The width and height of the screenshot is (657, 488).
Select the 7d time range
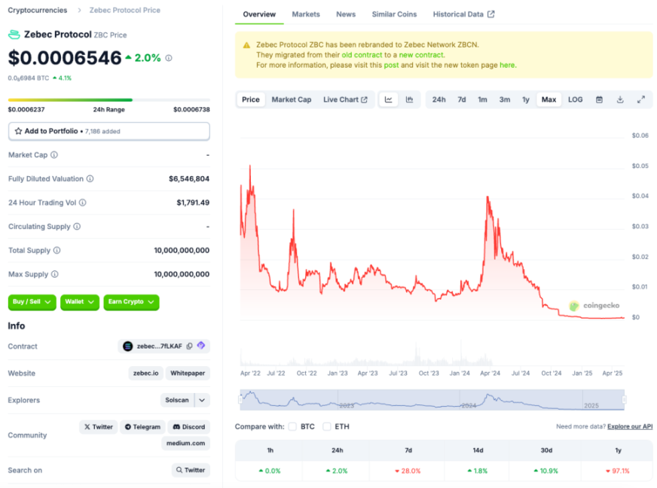click(x=462, y=99)
